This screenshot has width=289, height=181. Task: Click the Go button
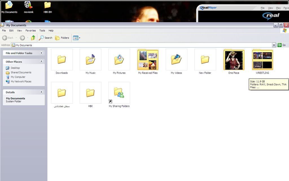(x=282, y=45)
